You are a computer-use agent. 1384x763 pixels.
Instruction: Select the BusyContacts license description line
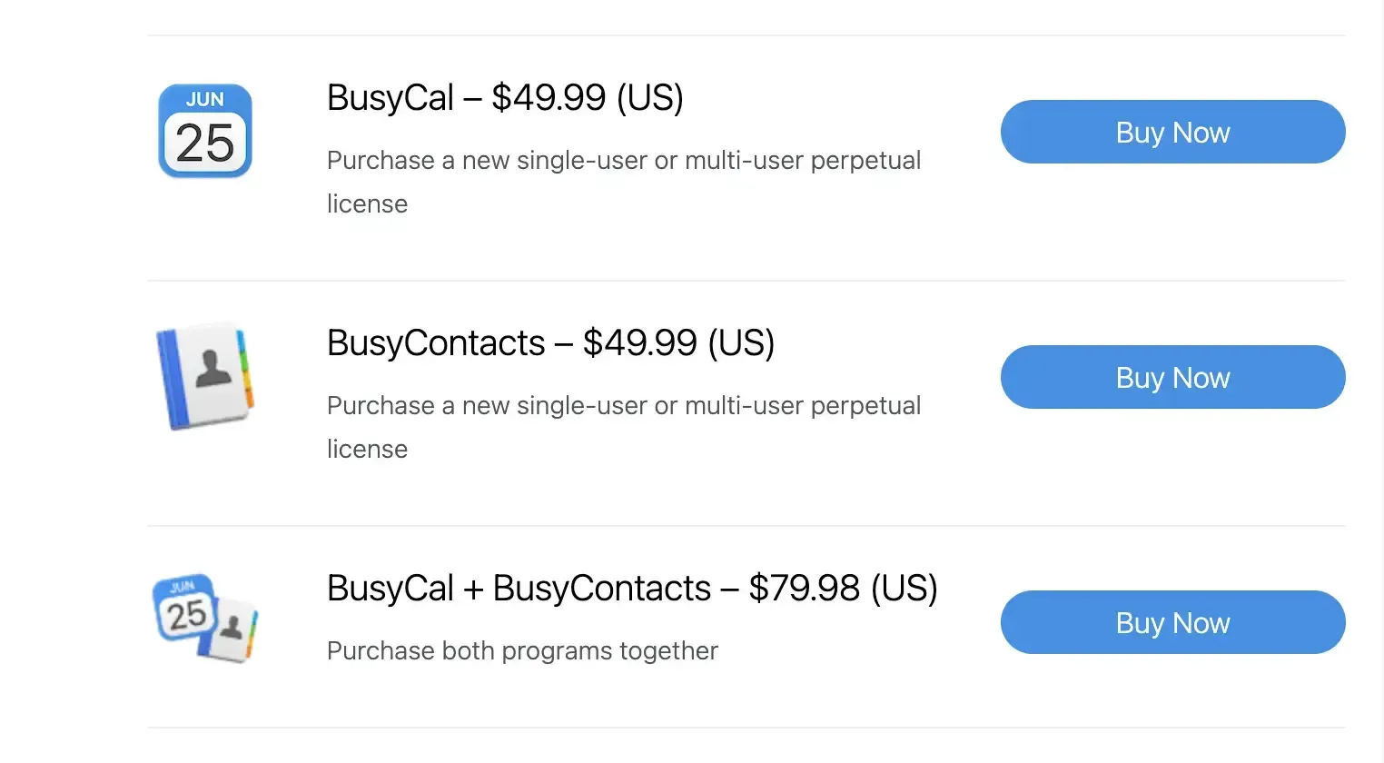624,427
